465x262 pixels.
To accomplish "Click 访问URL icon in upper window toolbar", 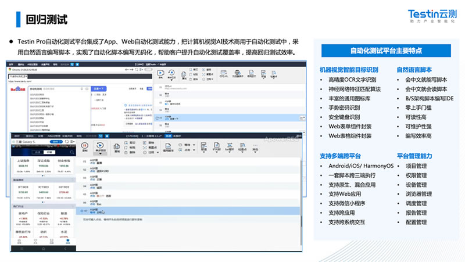I will pyautogui.click(x=224, y=72).
